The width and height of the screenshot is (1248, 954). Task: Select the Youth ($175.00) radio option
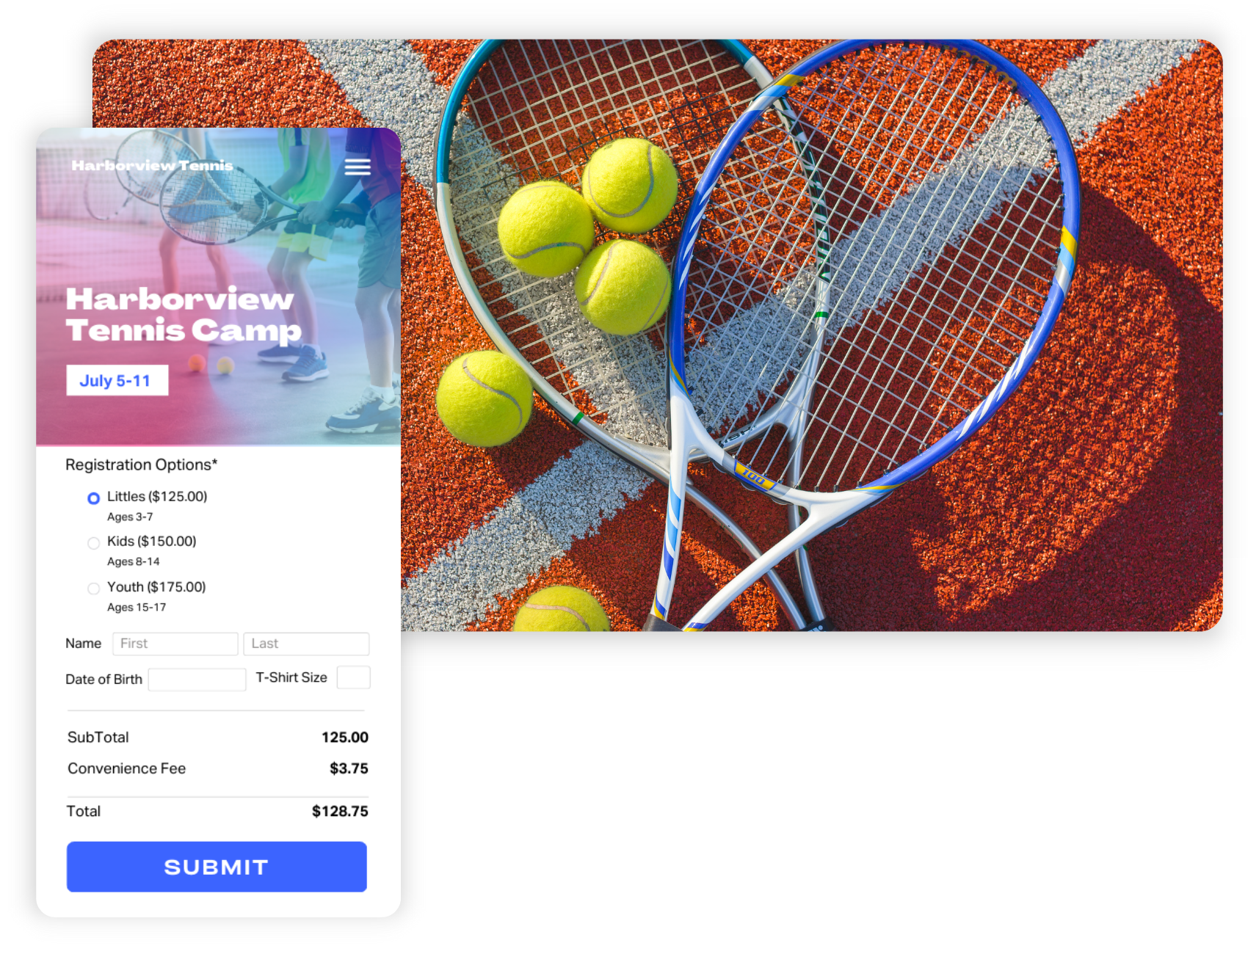coord(93,589)
